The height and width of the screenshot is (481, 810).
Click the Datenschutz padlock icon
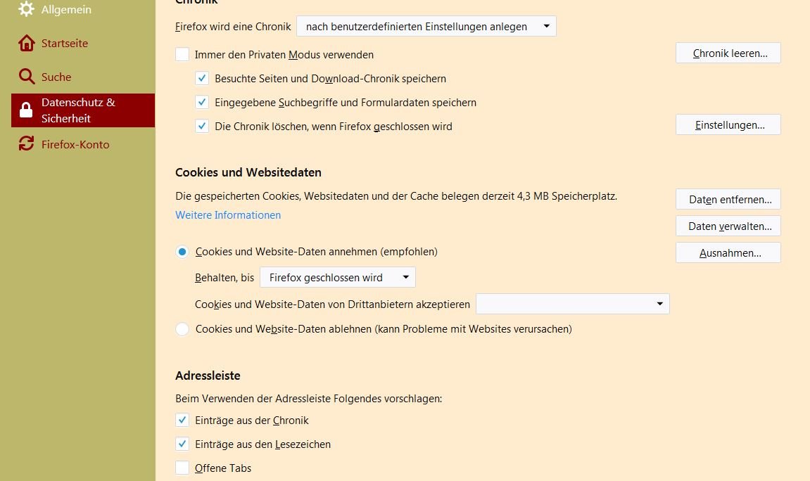point(27,110)
